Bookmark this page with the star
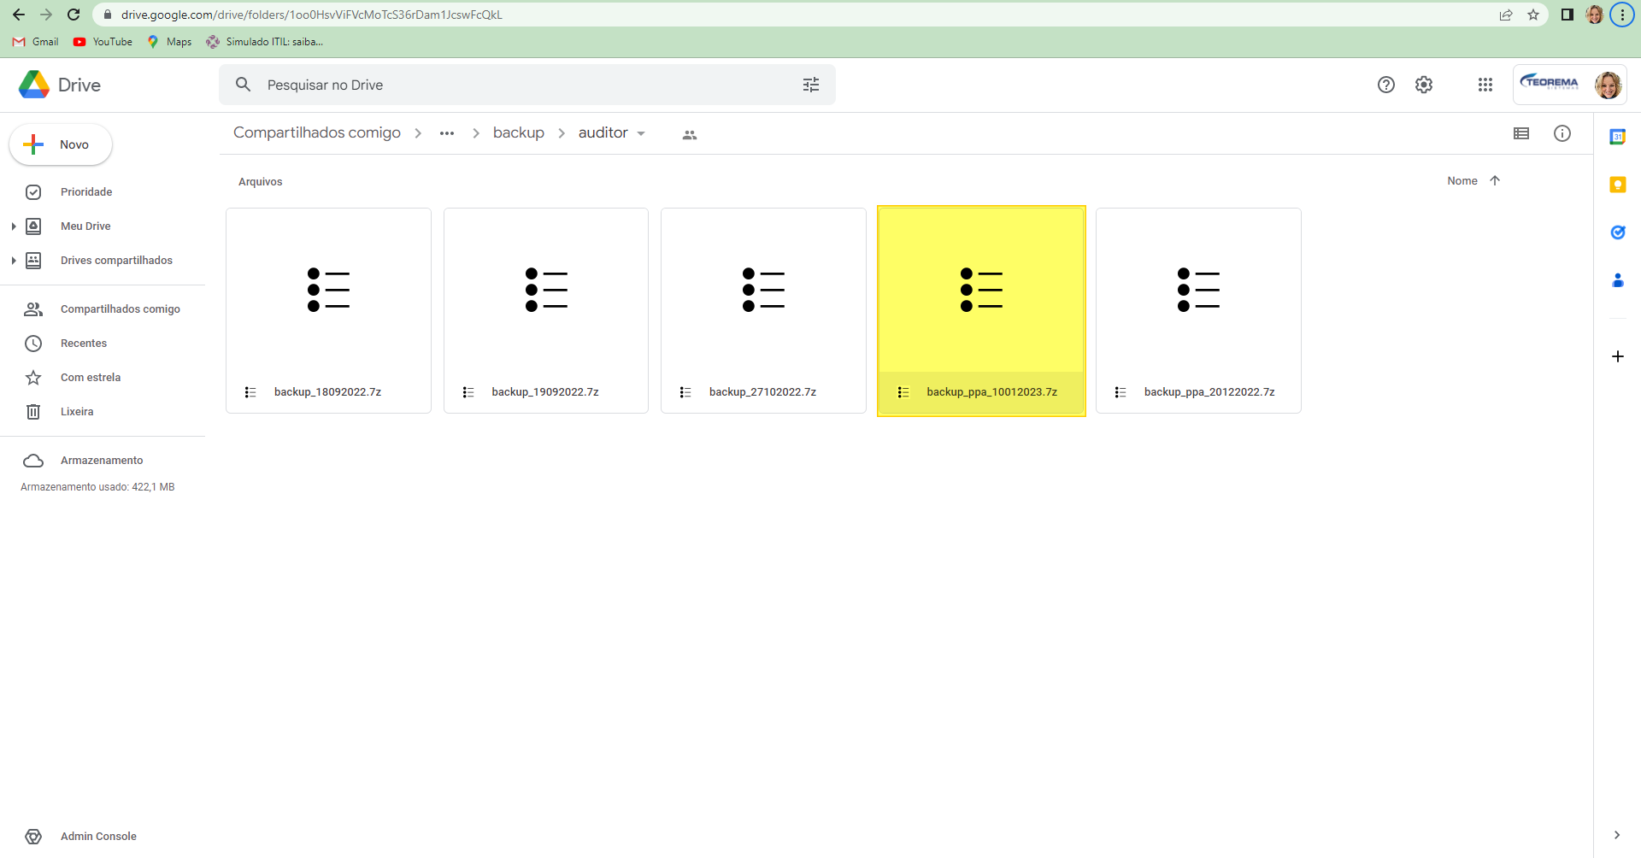 (x=1533, y=15)
